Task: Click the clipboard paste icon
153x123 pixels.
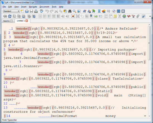Action: coord(65,11)
